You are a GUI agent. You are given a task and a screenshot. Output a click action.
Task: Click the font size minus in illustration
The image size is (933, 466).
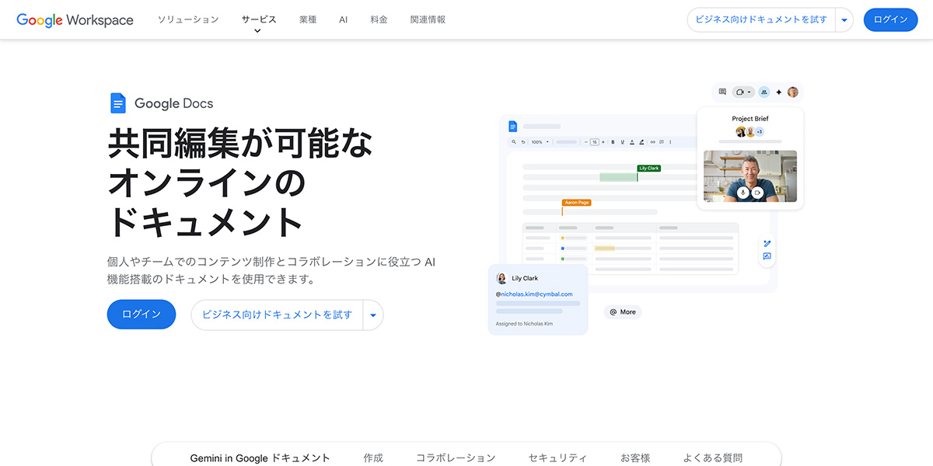(586, 142)
